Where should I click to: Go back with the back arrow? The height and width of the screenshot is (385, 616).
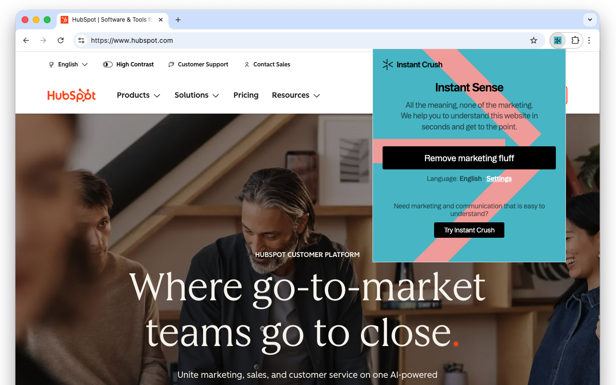click(26, 40)
